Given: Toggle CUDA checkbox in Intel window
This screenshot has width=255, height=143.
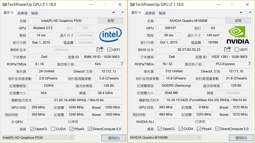Looking at the screenshot, I should 53,129.
